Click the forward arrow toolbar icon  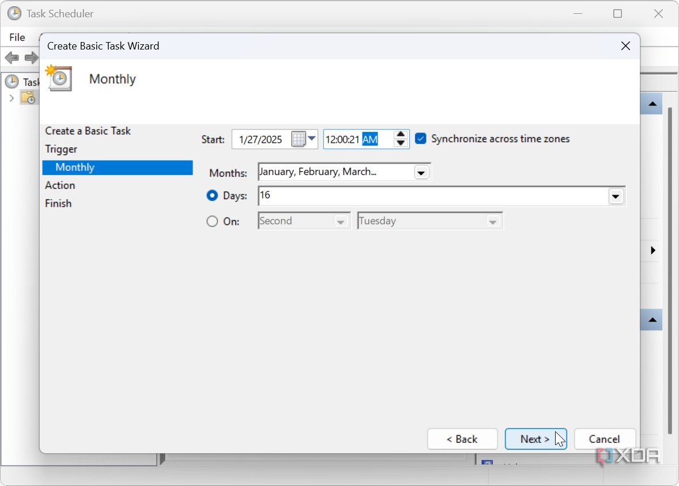click(31, 58)
